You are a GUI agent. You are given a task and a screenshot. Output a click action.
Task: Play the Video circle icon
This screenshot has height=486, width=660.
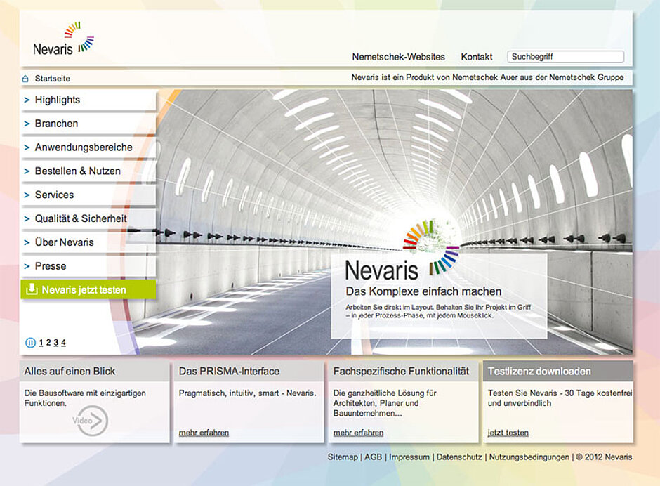click(x=92, y=421)
